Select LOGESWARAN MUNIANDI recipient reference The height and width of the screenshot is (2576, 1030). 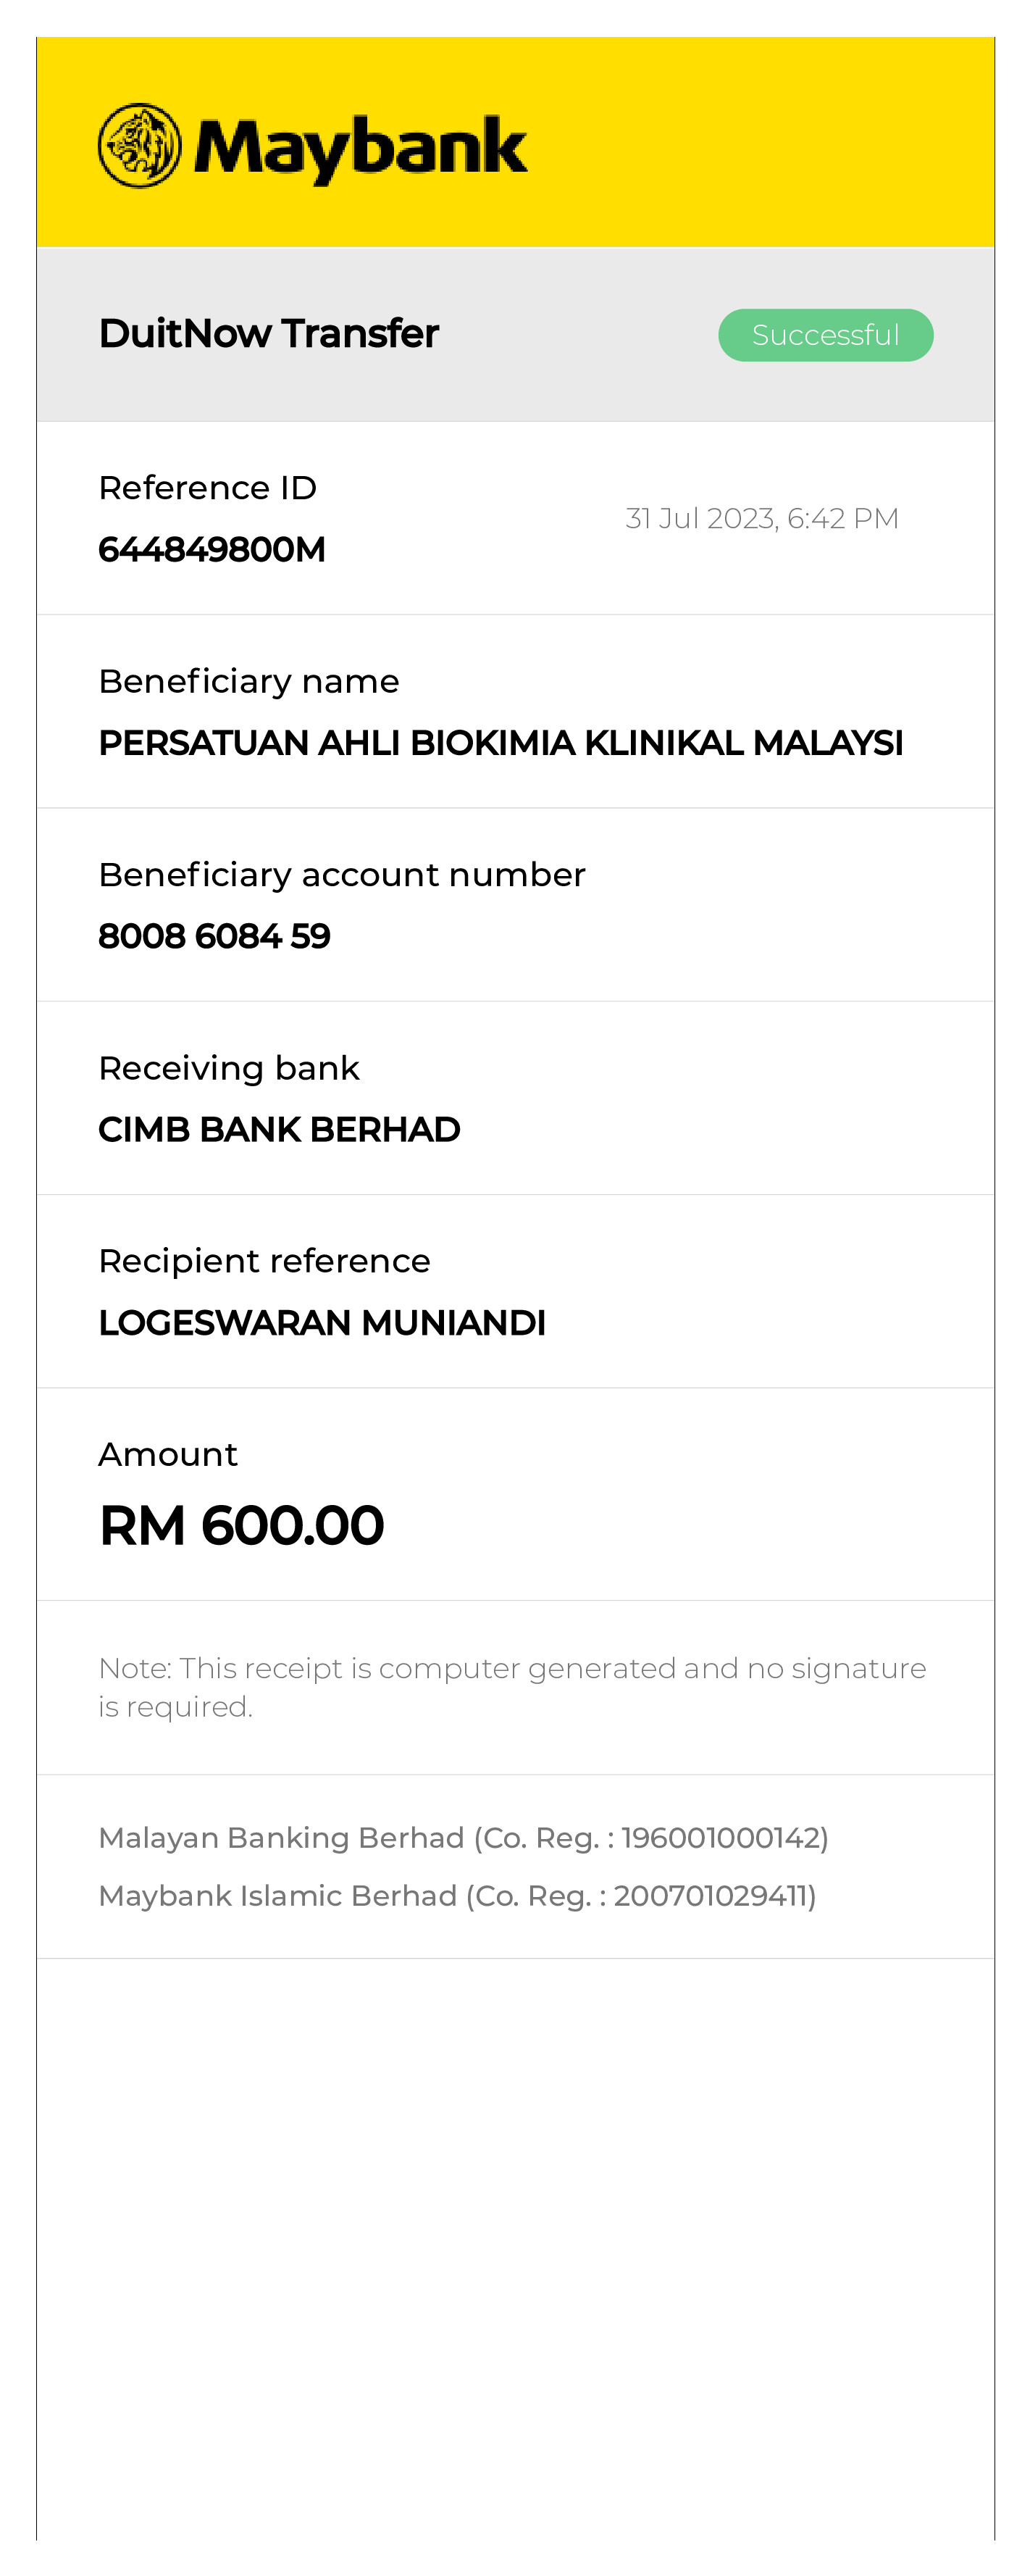[x=322, y=1322]
